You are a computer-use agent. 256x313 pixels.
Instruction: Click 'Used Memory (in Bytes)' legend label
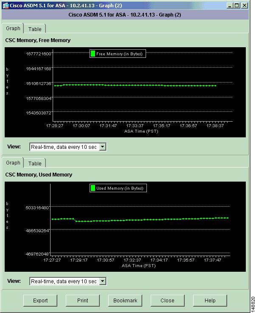point(120,188)
